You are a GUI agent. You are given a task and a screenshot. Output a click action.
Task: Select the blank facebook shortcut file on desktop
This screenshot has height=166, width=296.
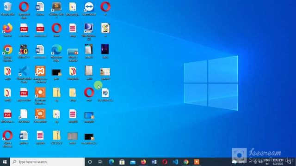pyautogui.click(x=24, y=116)
